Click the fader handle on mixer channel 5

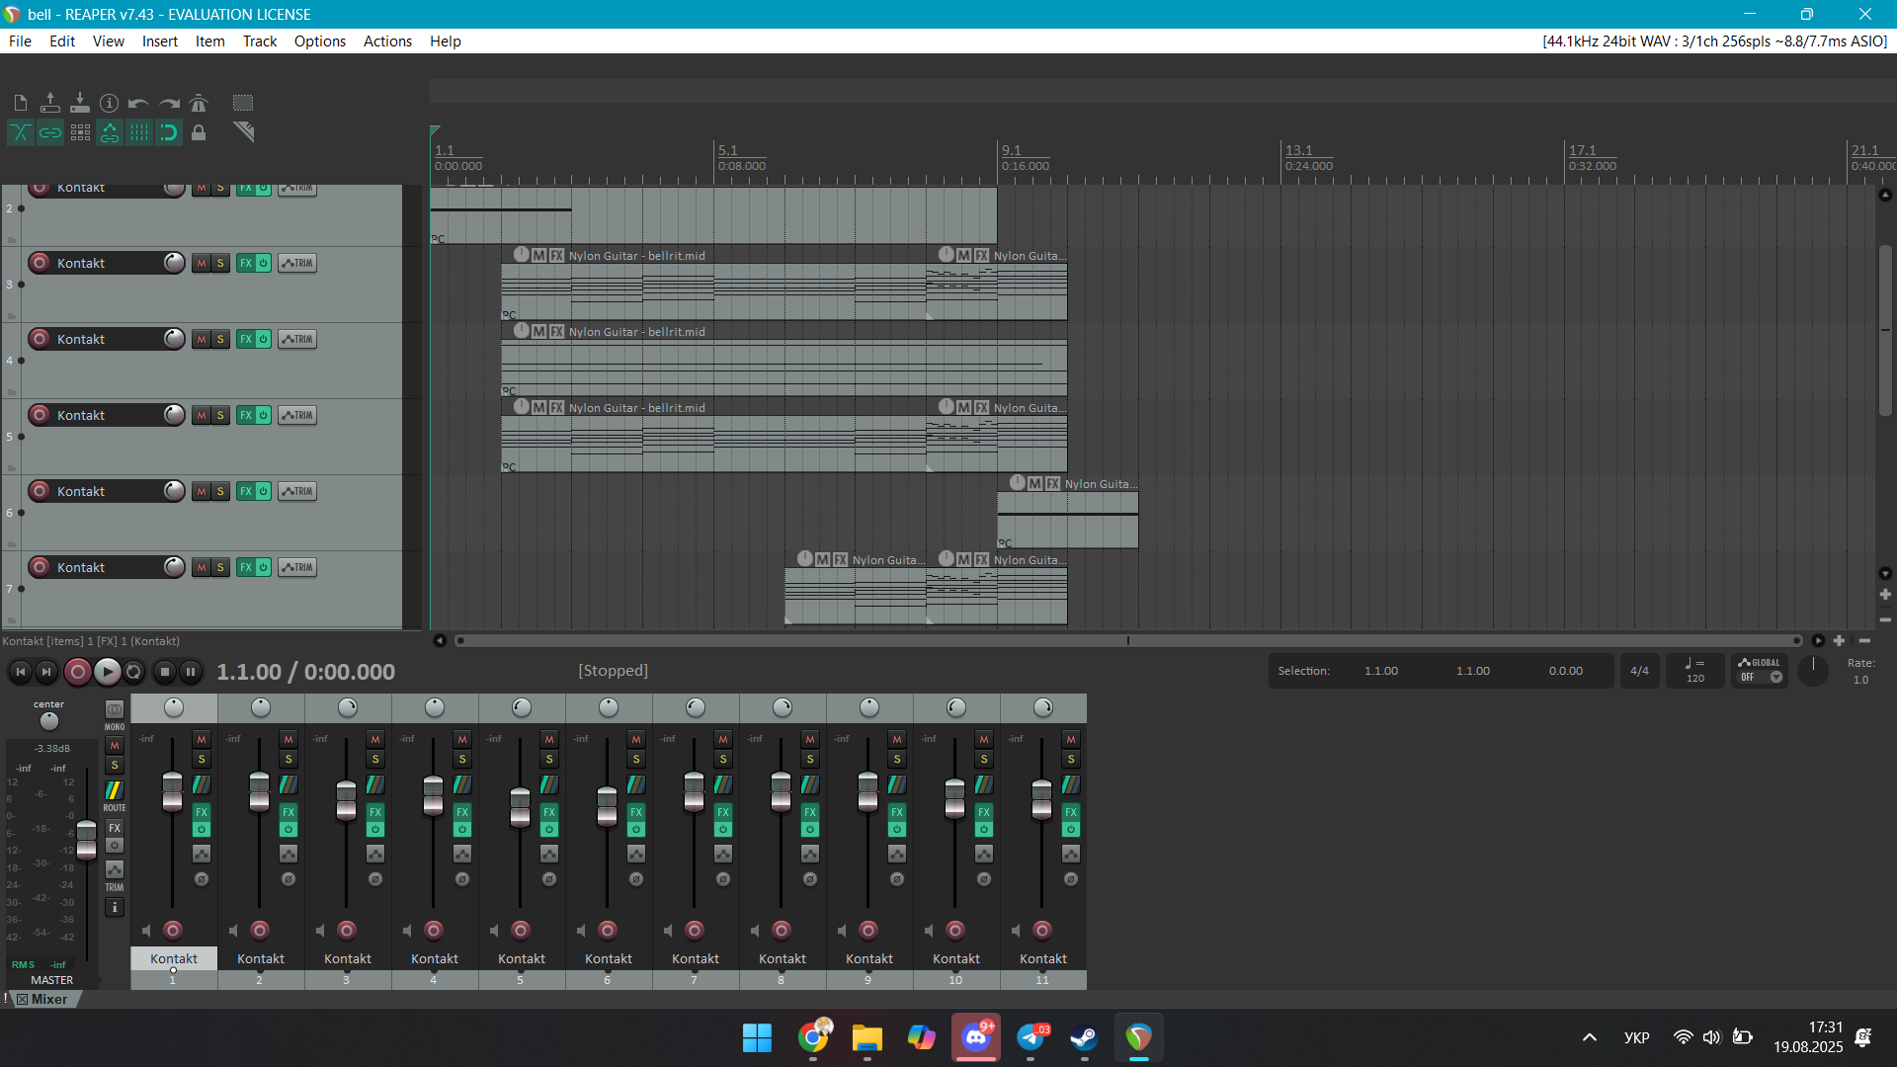point(520,807)
